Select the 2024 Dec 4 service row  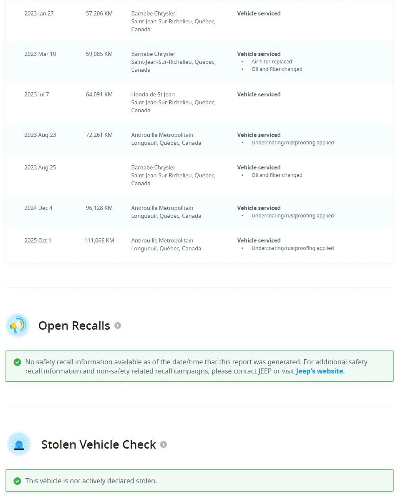click(199, 212)
